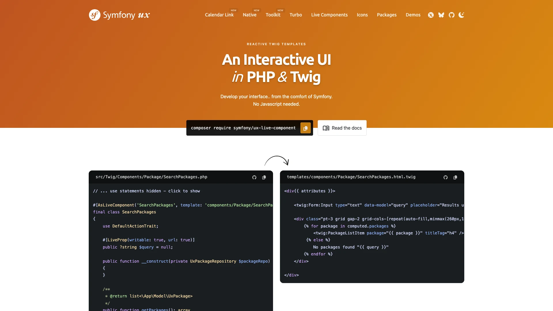The height and width of the screenshot is (311, 553).
Task: Click the '{% endfor %}' line
Action: click(x=318, y=254)
